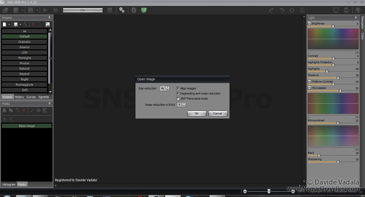This screenshot has height=197, width=365.
Task: Click the new preset page icon
Action: pos(5,24)
